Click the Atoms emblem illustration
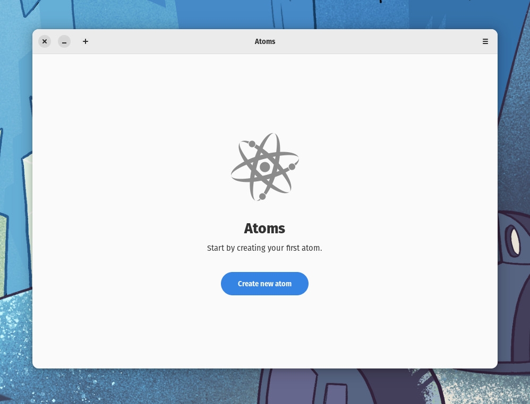The width and height of the screenshot is (530, 404). pos(264,166)
